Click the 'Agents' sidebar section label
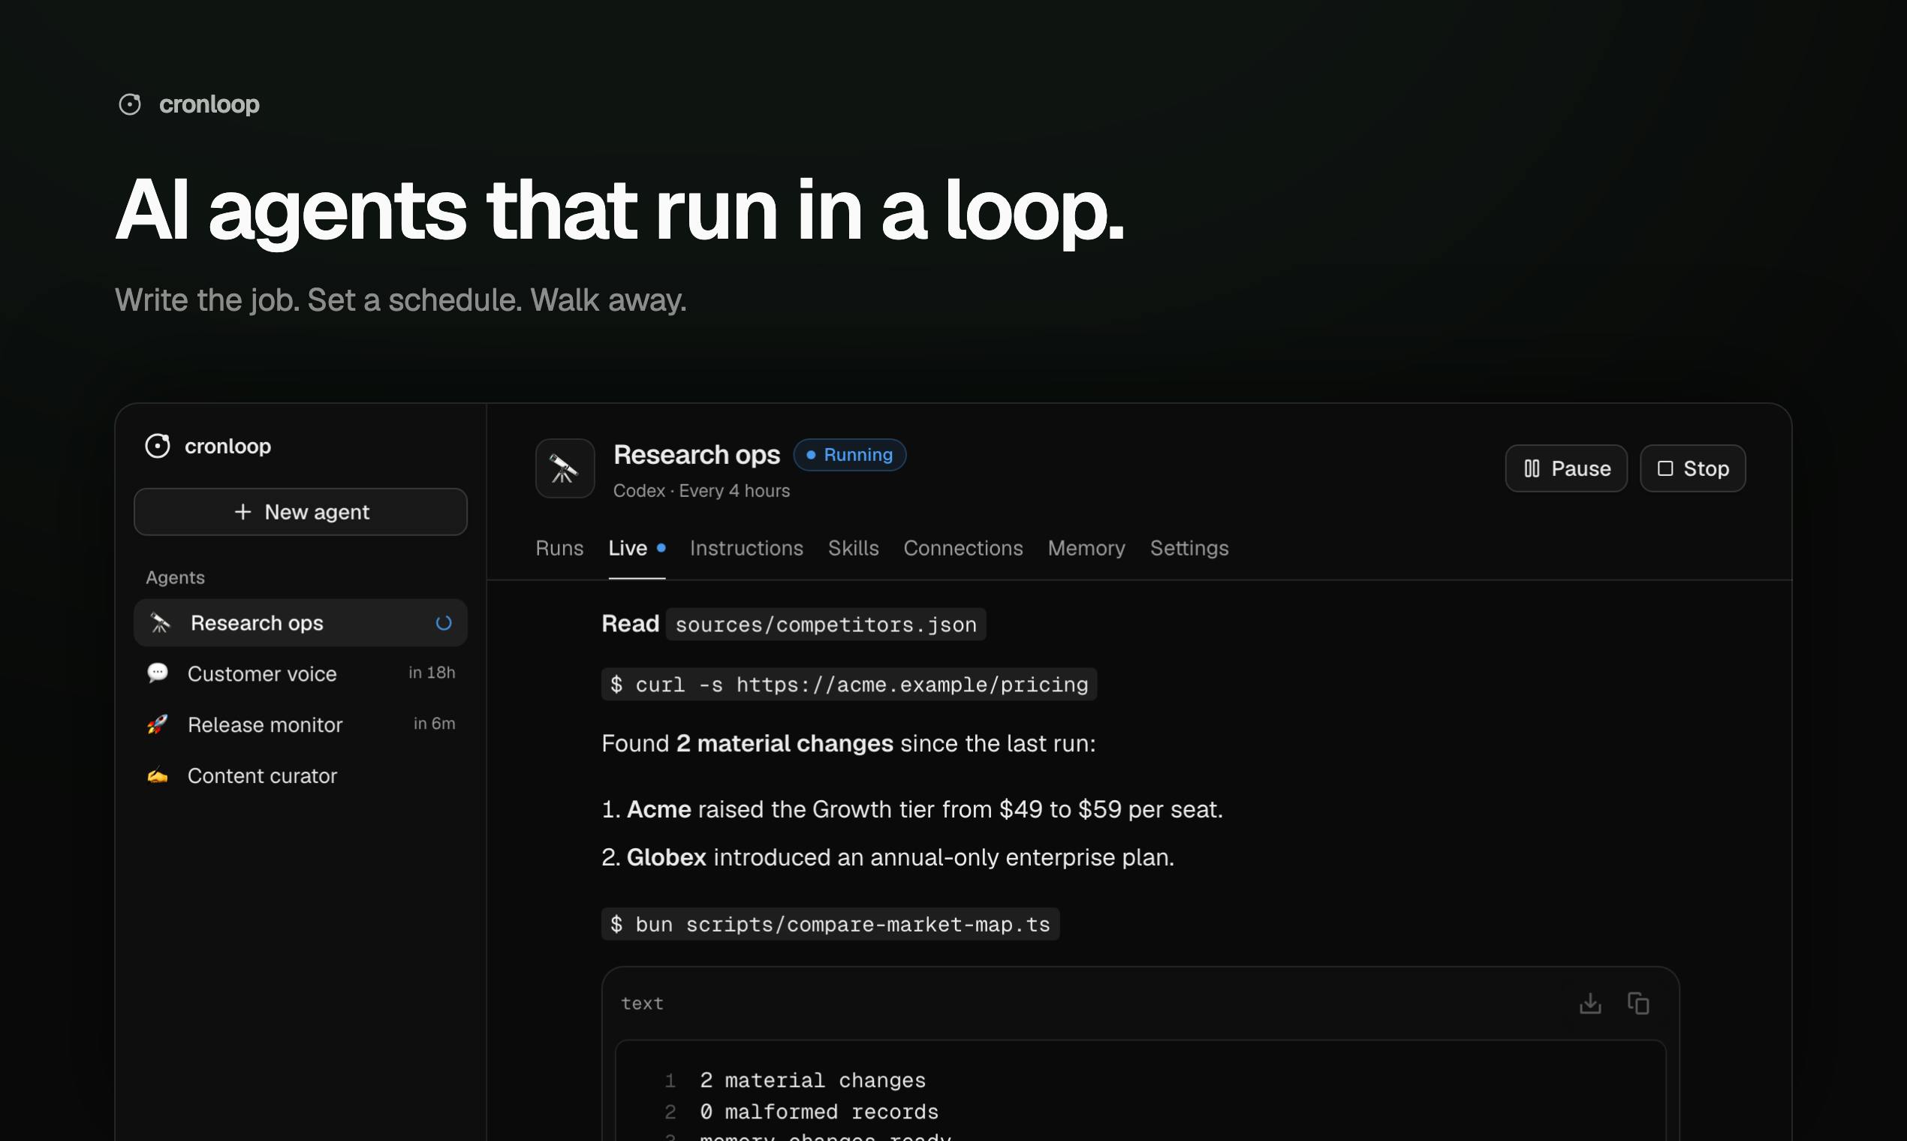The height and width of the screenshot is (1141, 1907). (x=176, y=577)
